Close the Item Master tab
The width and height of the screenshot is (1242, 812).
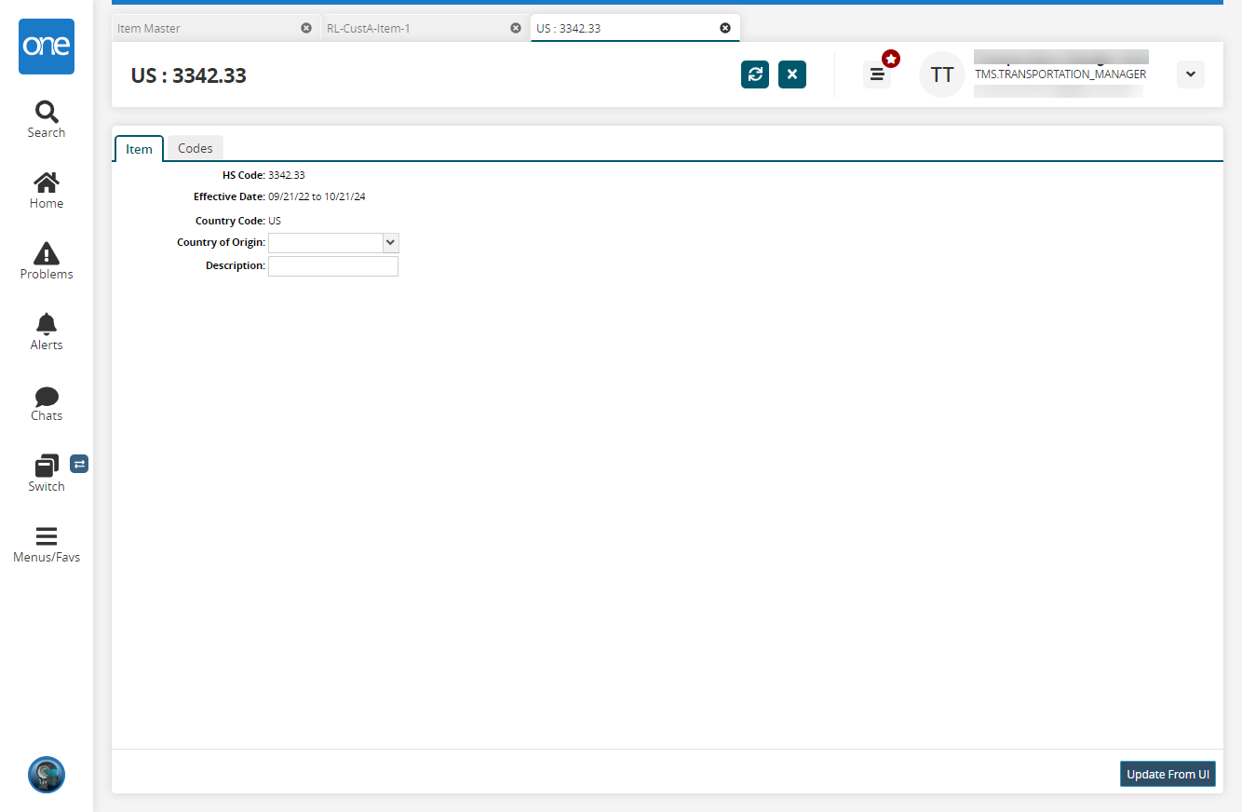point(306,28)
